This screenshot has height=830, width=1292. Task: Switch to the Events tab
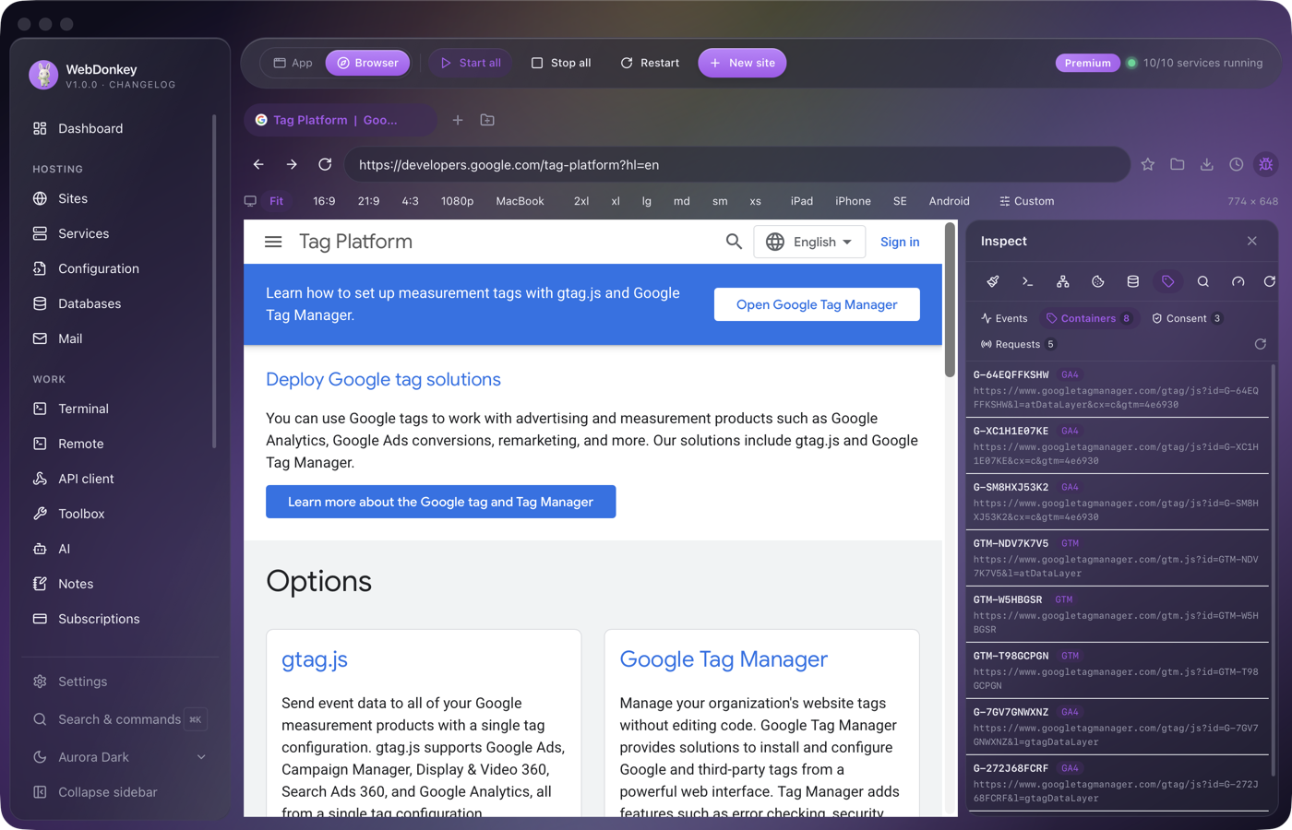point(1004,318)
